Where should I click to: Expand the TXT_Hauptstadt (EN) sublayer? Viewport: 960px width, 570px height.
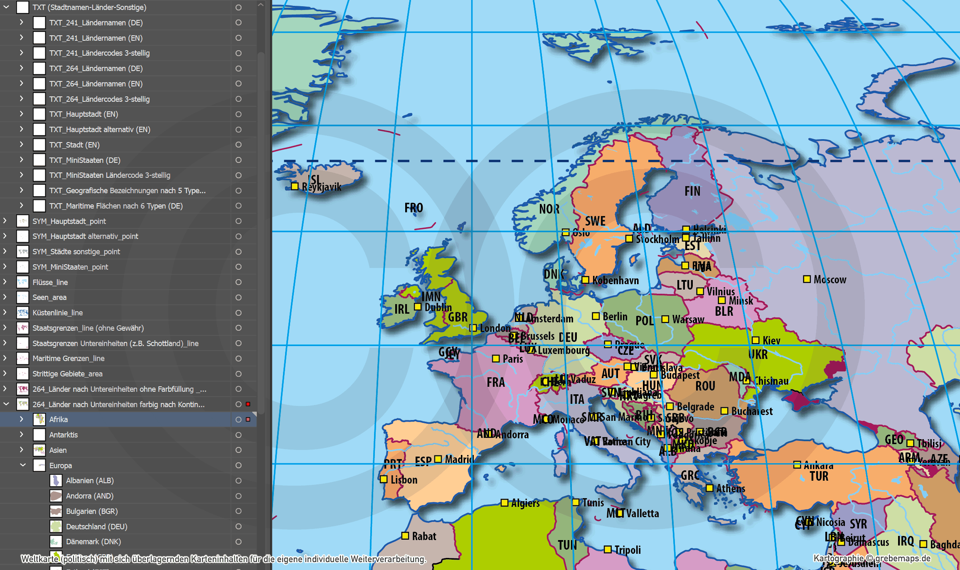point(21,114)
